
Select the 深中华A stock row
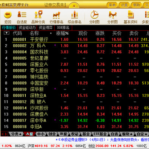click(74, 120)
